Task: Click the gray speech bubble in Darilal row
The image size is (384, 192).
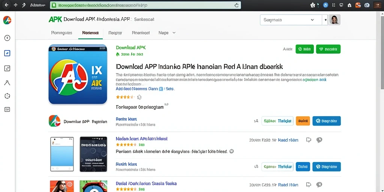Action: point(319,184)
